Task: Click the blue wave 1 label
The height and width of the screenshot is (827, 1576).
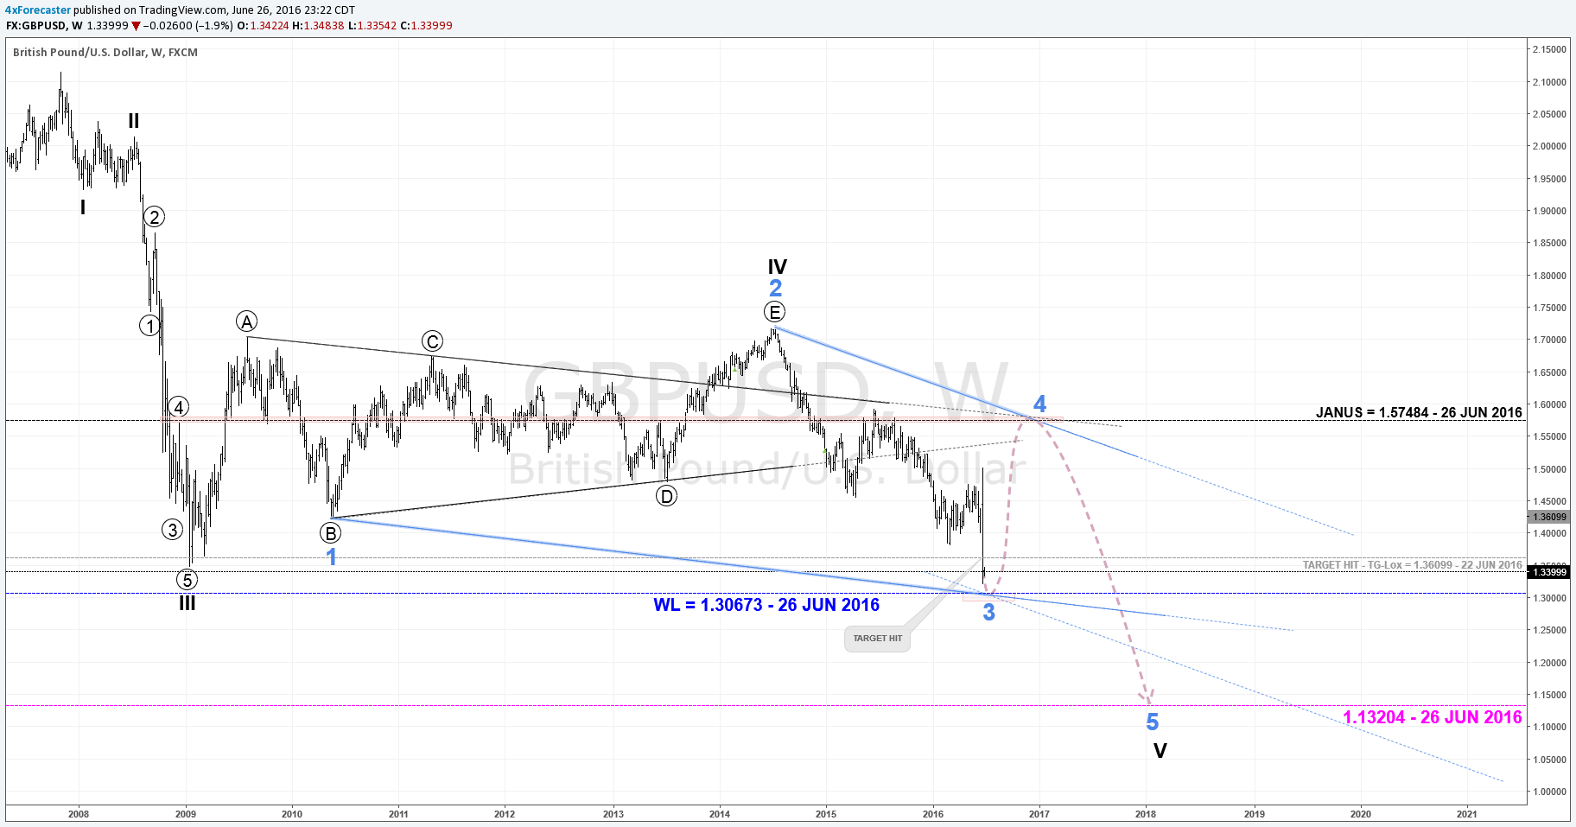Action: pyautogui.click(x=332, y=557)
